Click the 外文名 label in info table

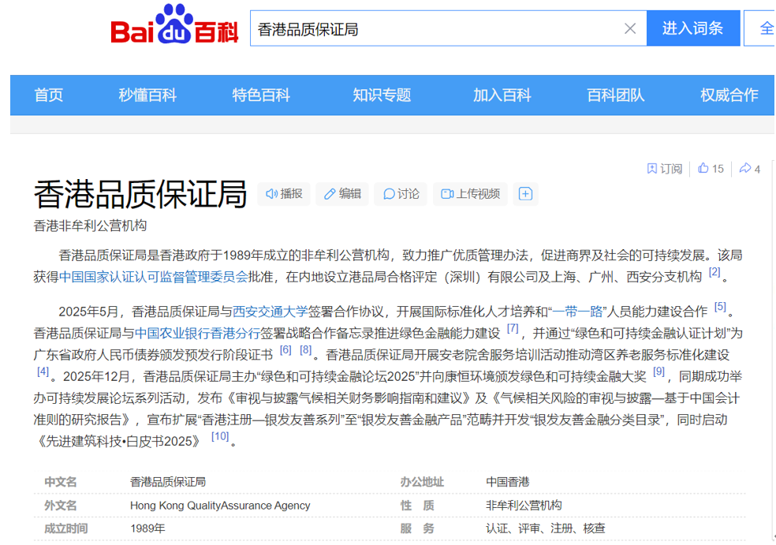point(61,506)
